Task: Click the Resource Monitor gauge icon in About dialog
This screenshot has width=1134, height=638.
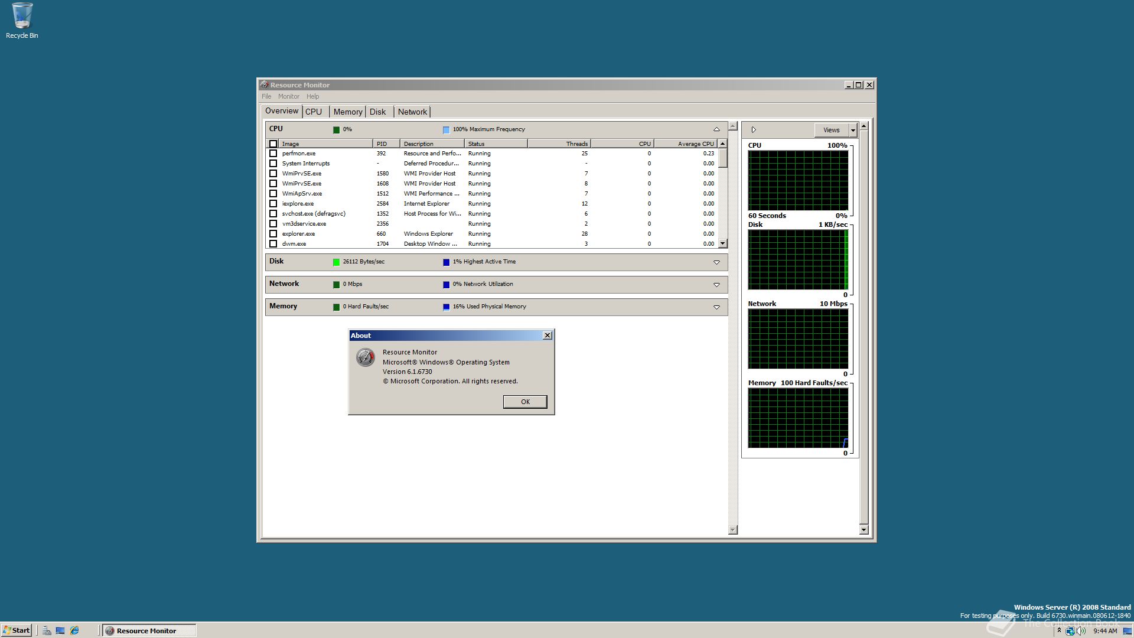Action: 365,357
